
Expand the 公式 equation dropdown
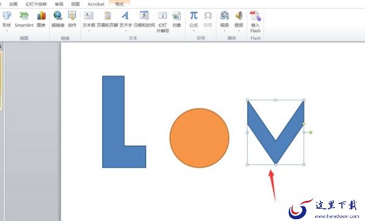click(x=193, y=30)
